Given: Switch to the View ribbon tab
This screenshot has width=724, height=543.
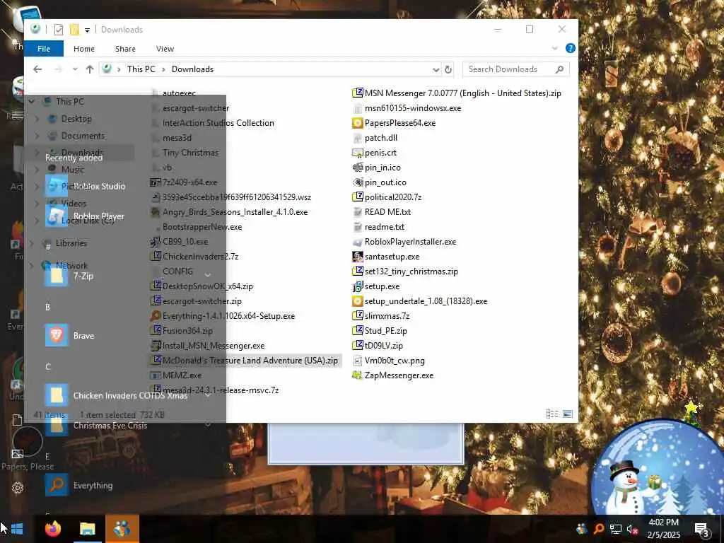Looking at the screenshot, I should pyautogui.click(x=165, y=49).
